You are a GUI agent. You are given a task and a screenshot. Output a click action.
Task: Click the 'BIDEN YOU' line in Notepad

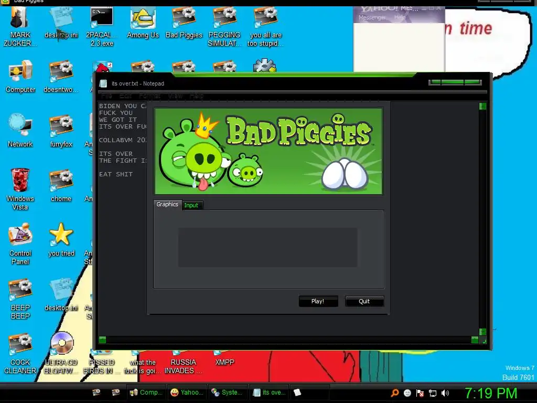click(123, 106)
